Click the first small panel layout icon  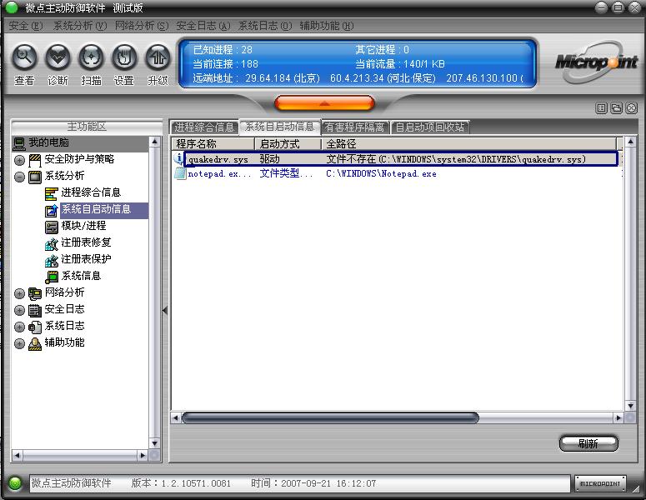pyautogui.click(x=602, y=107)
